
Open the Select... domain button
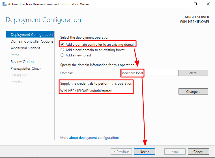click(x=193, y=73)
